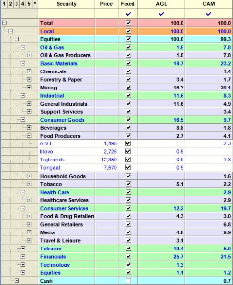Collapse the Food Producers group
Screen dimensions: 233x285
[x=29, y=136]
